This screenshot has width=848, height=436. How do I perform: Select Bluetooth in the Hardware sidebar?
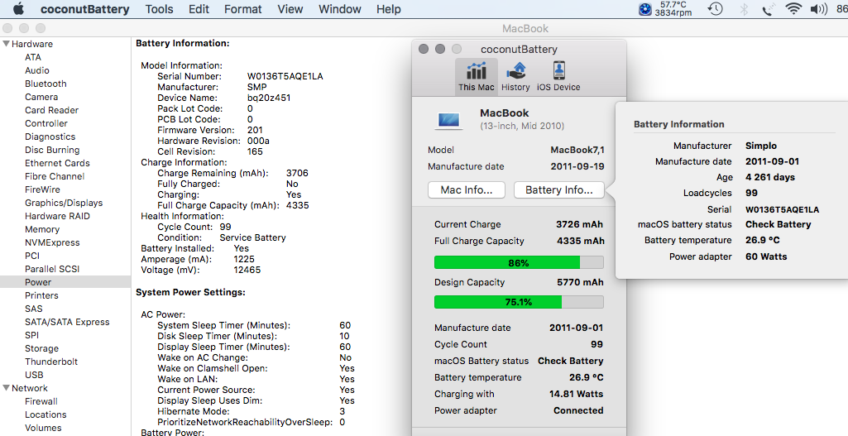point(46,84)
